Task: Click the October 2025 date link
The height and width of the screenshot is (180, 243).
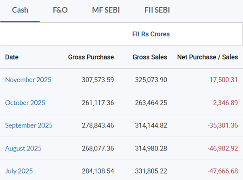Action: (x=25, y=103)
